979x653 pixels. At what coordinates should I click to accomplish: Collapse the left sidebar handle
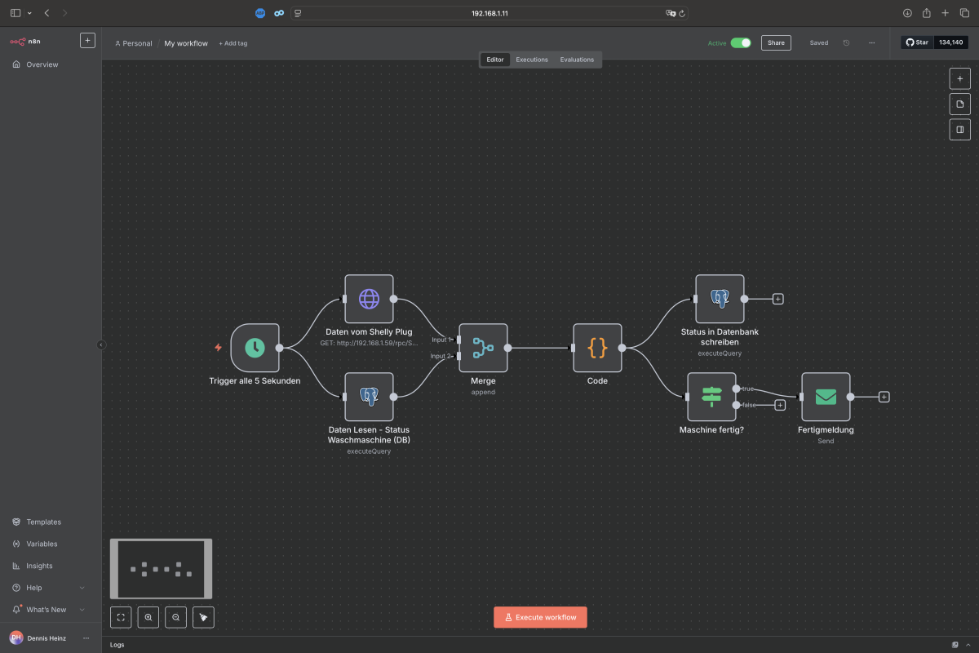[x=101, y=344]
